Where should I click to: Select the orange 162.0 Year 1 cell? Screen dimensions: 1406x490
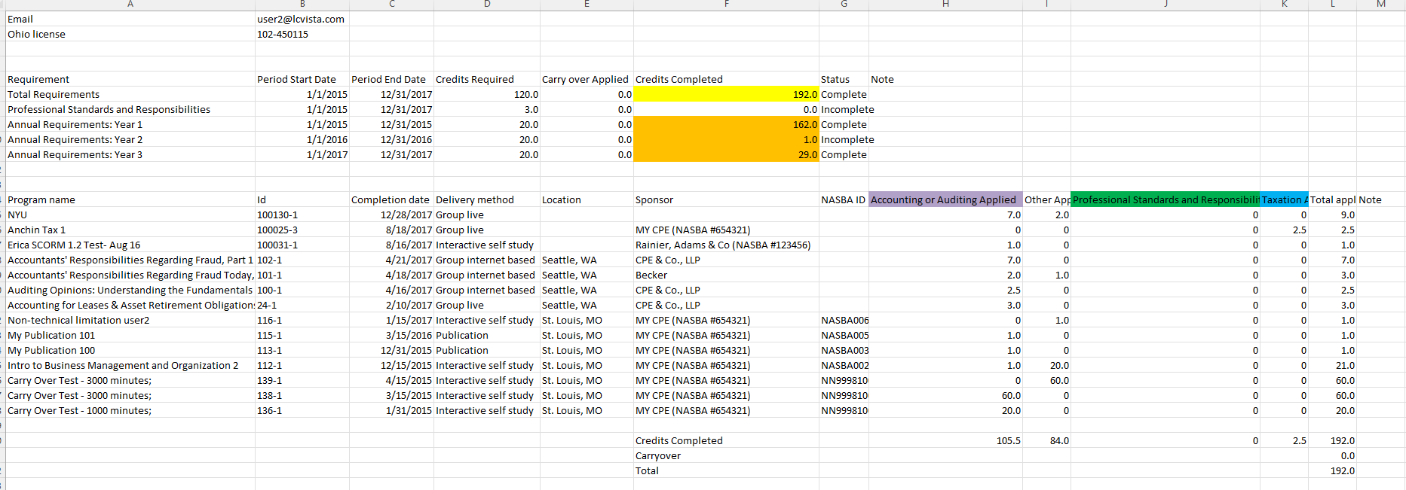coord(725,125)
